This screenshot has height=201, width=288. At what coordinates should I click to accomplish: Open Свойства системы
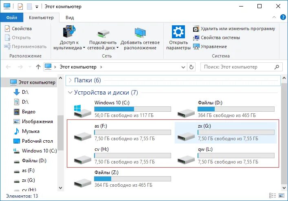click(x=217, y=38)
